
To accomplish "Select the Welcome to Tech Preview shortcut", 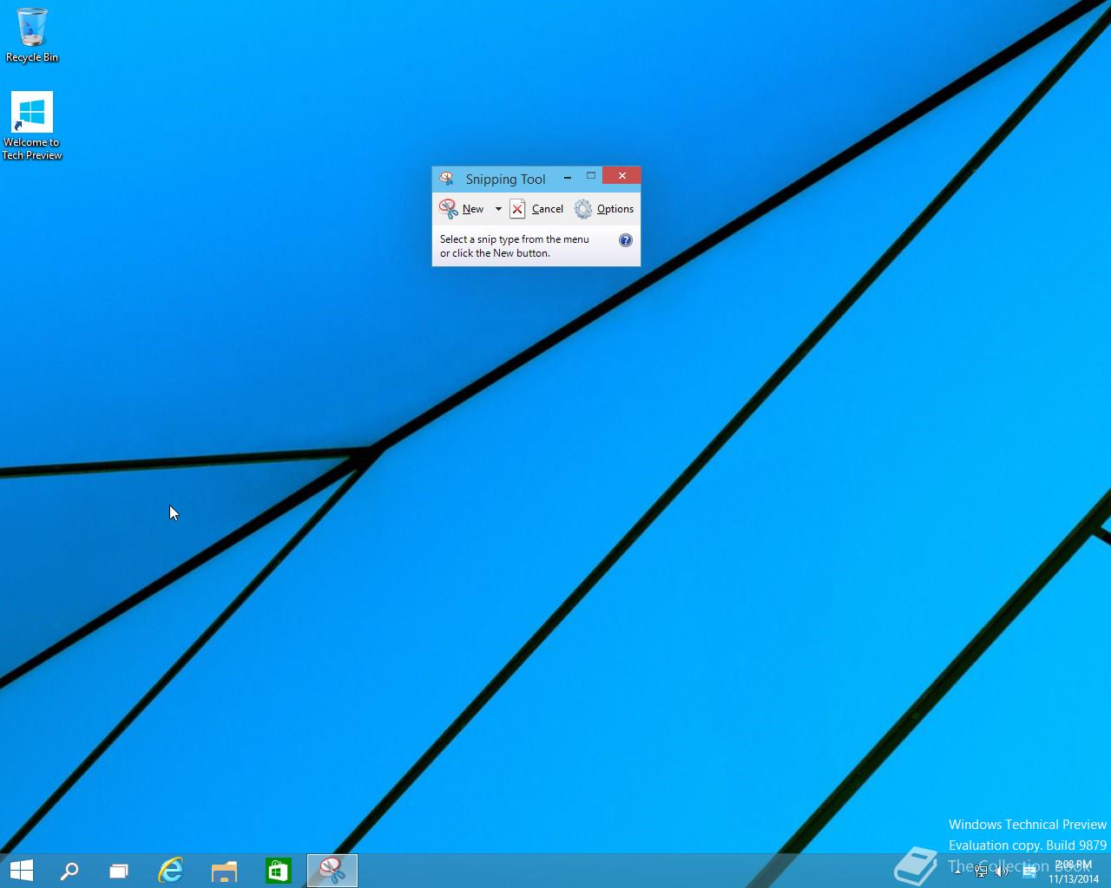I will point(32,127).
